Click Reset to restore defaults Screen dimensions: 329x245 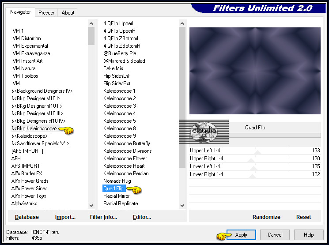tap(303, 217)
